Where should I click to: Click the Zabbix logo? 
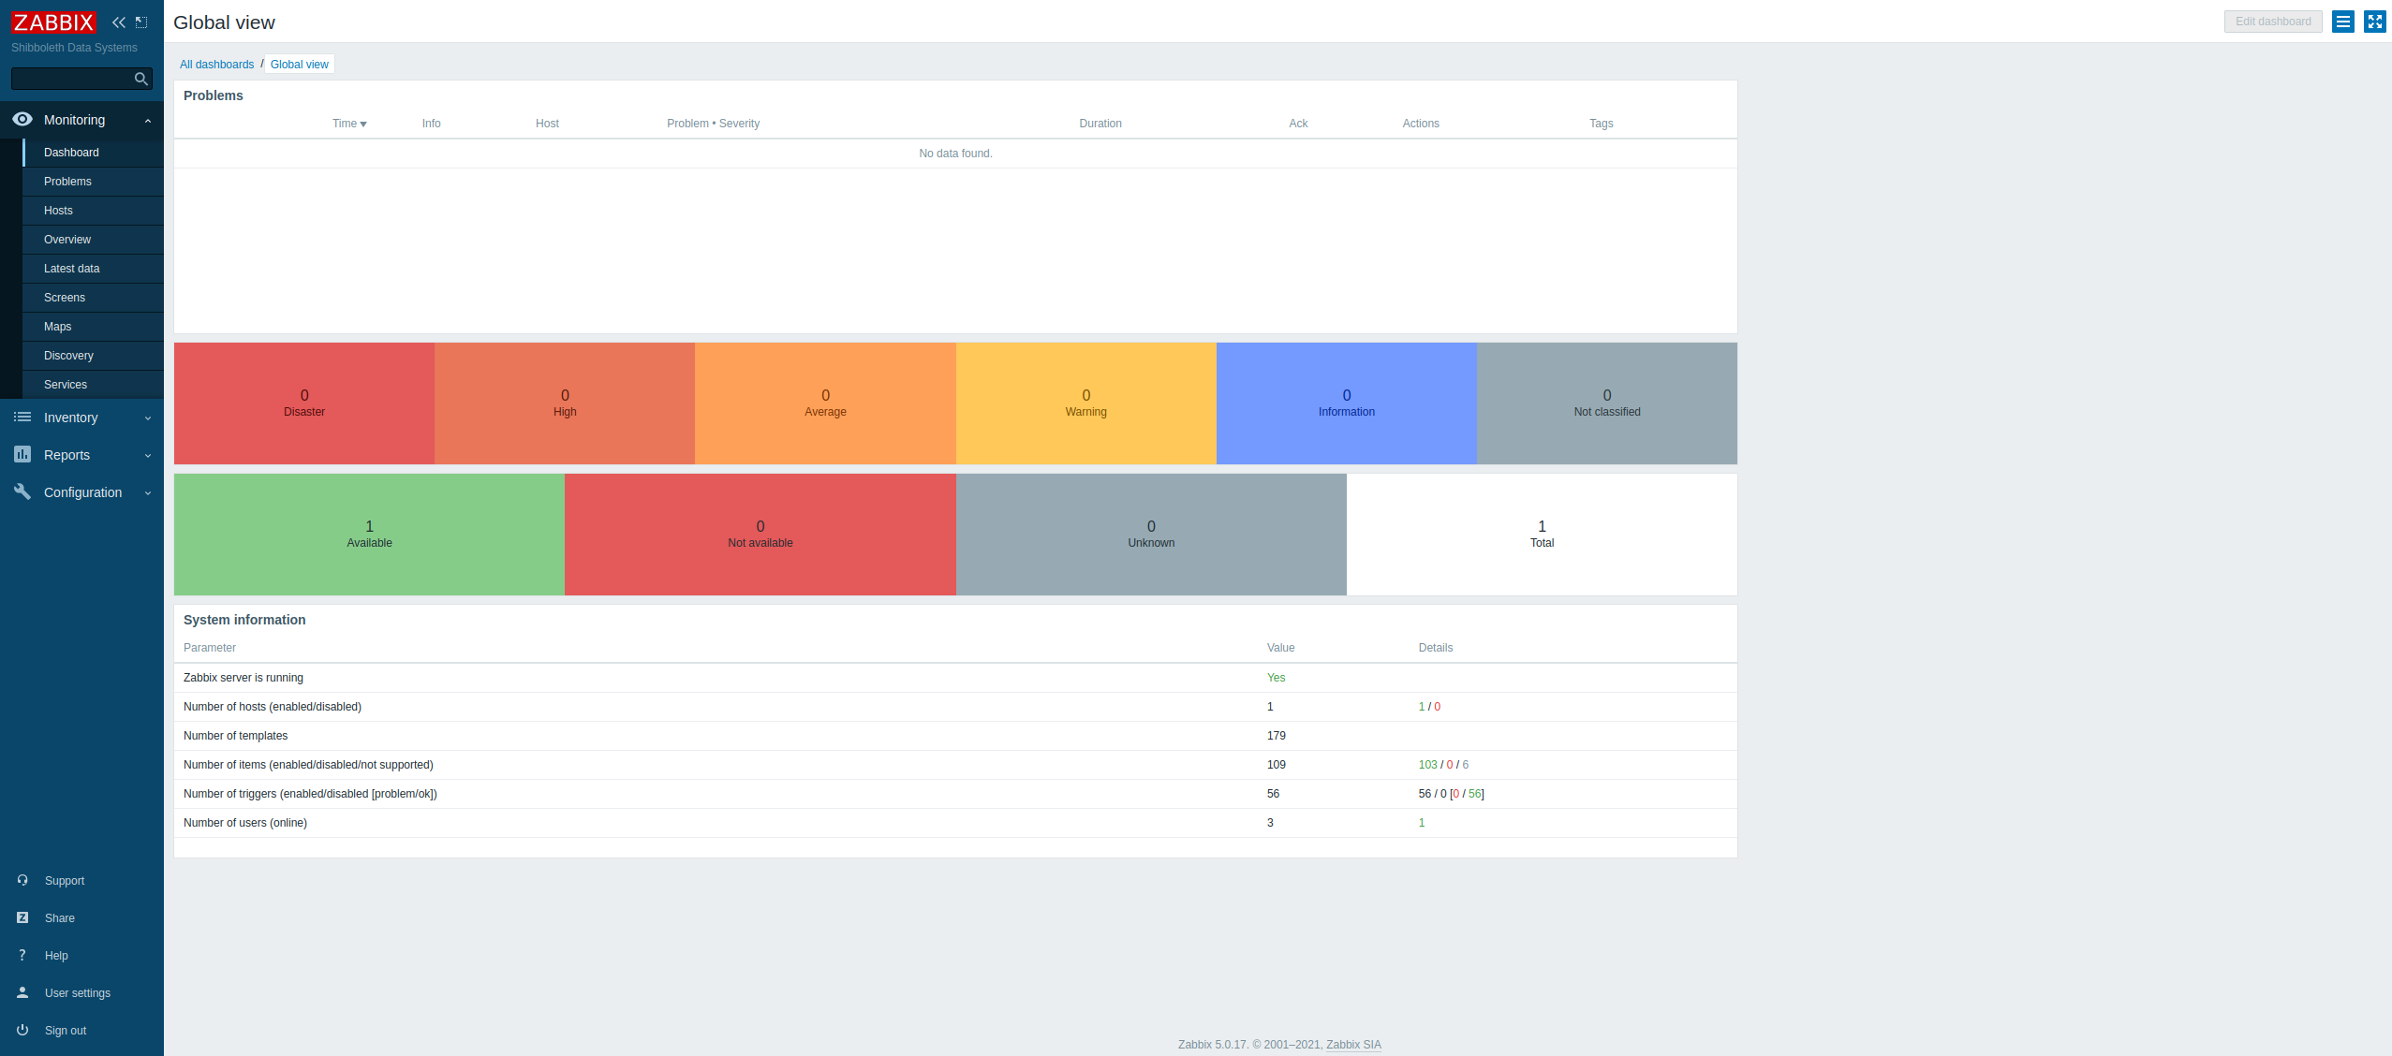[x=53, y=22]
